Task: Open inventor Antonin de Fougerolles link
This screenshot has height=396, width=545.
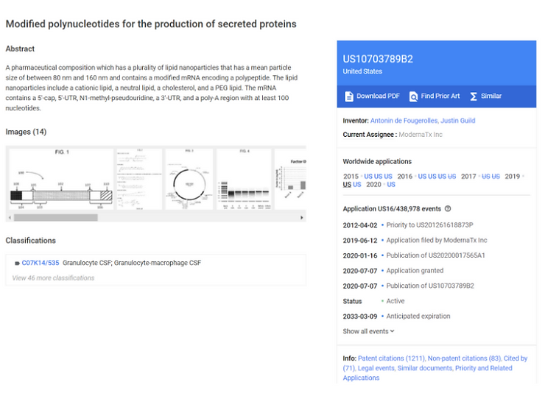Action: point(402,121)
